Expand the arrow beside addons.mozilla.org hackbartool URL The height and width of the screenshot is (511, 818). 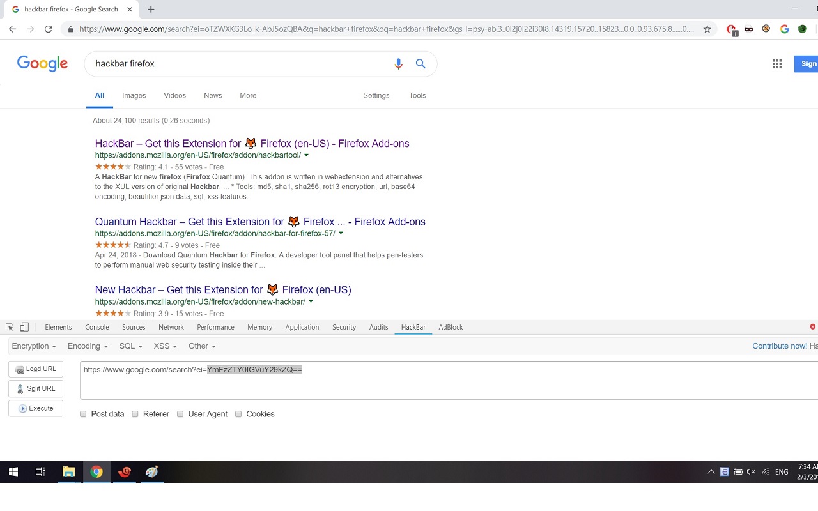tap(307, 155)
